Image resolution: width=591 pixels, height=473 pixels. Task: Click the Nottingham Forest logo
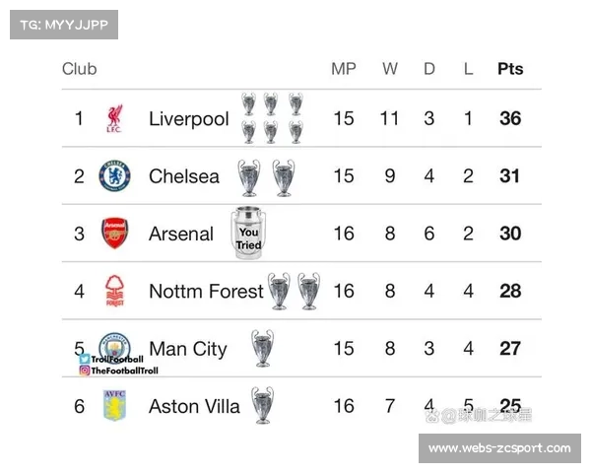coord(115,291)
